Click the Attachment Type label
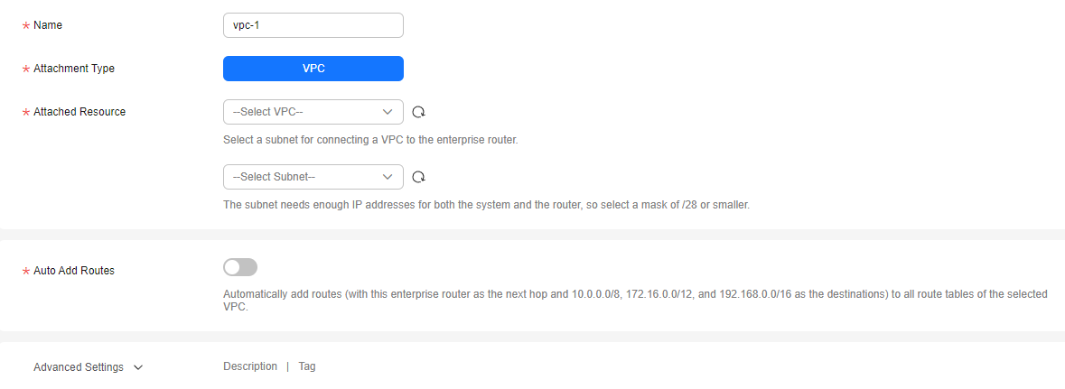This screenshot has width=1065, height=389. click(74, 69)
